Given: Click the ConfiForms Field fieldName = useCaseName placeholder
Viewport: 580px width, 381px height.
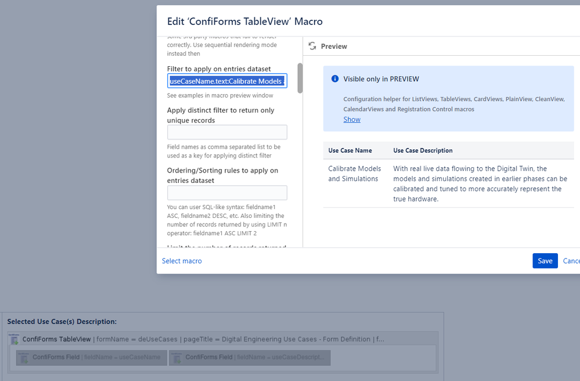Looking at the screenshot, I should (x=91, y=358).
